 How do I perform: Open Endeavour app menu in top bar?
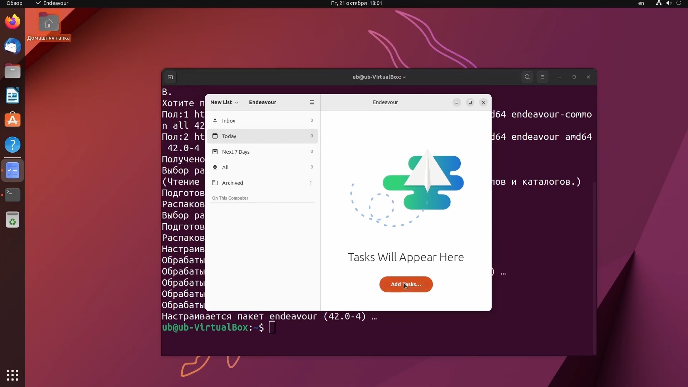[52, 3]
